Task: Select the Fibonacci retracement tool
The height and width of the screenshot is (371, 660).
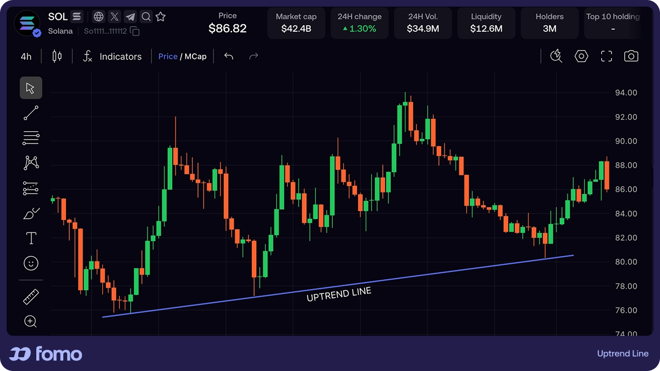Action: coord(31,138)
